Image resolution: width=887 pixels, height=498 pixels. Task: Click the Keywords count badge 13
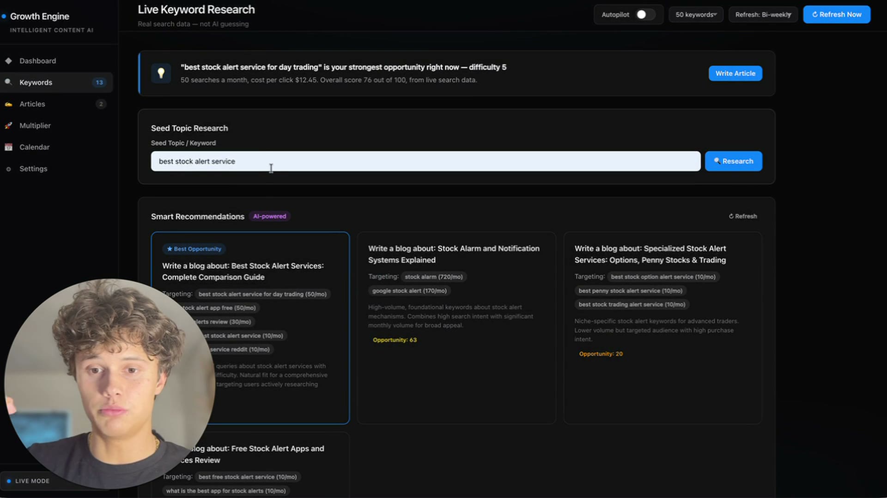click(x=99, y=83)
